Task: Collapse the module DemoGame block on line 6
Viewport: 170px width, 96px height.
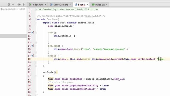Action: click(36, 19)
